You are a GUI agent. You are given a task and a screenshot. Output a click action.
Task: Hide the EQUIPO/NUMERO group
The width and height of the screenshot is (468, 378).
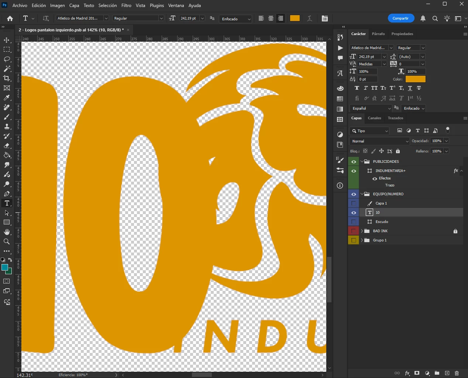click(354, 194)
